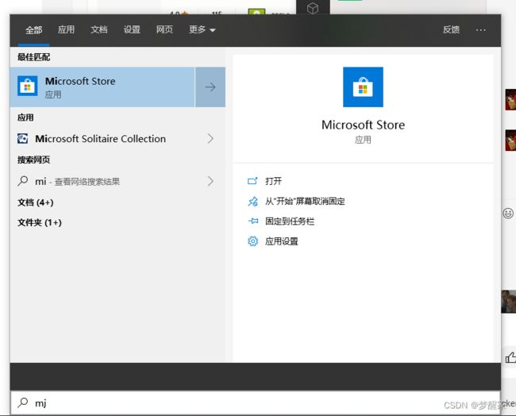Open the three-dot options menu
This screenshot has height=416, width=516.
(x=481, y=30)
